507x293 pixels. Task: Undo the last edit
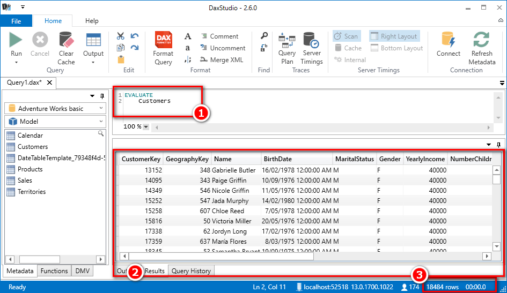pos(135,36)
